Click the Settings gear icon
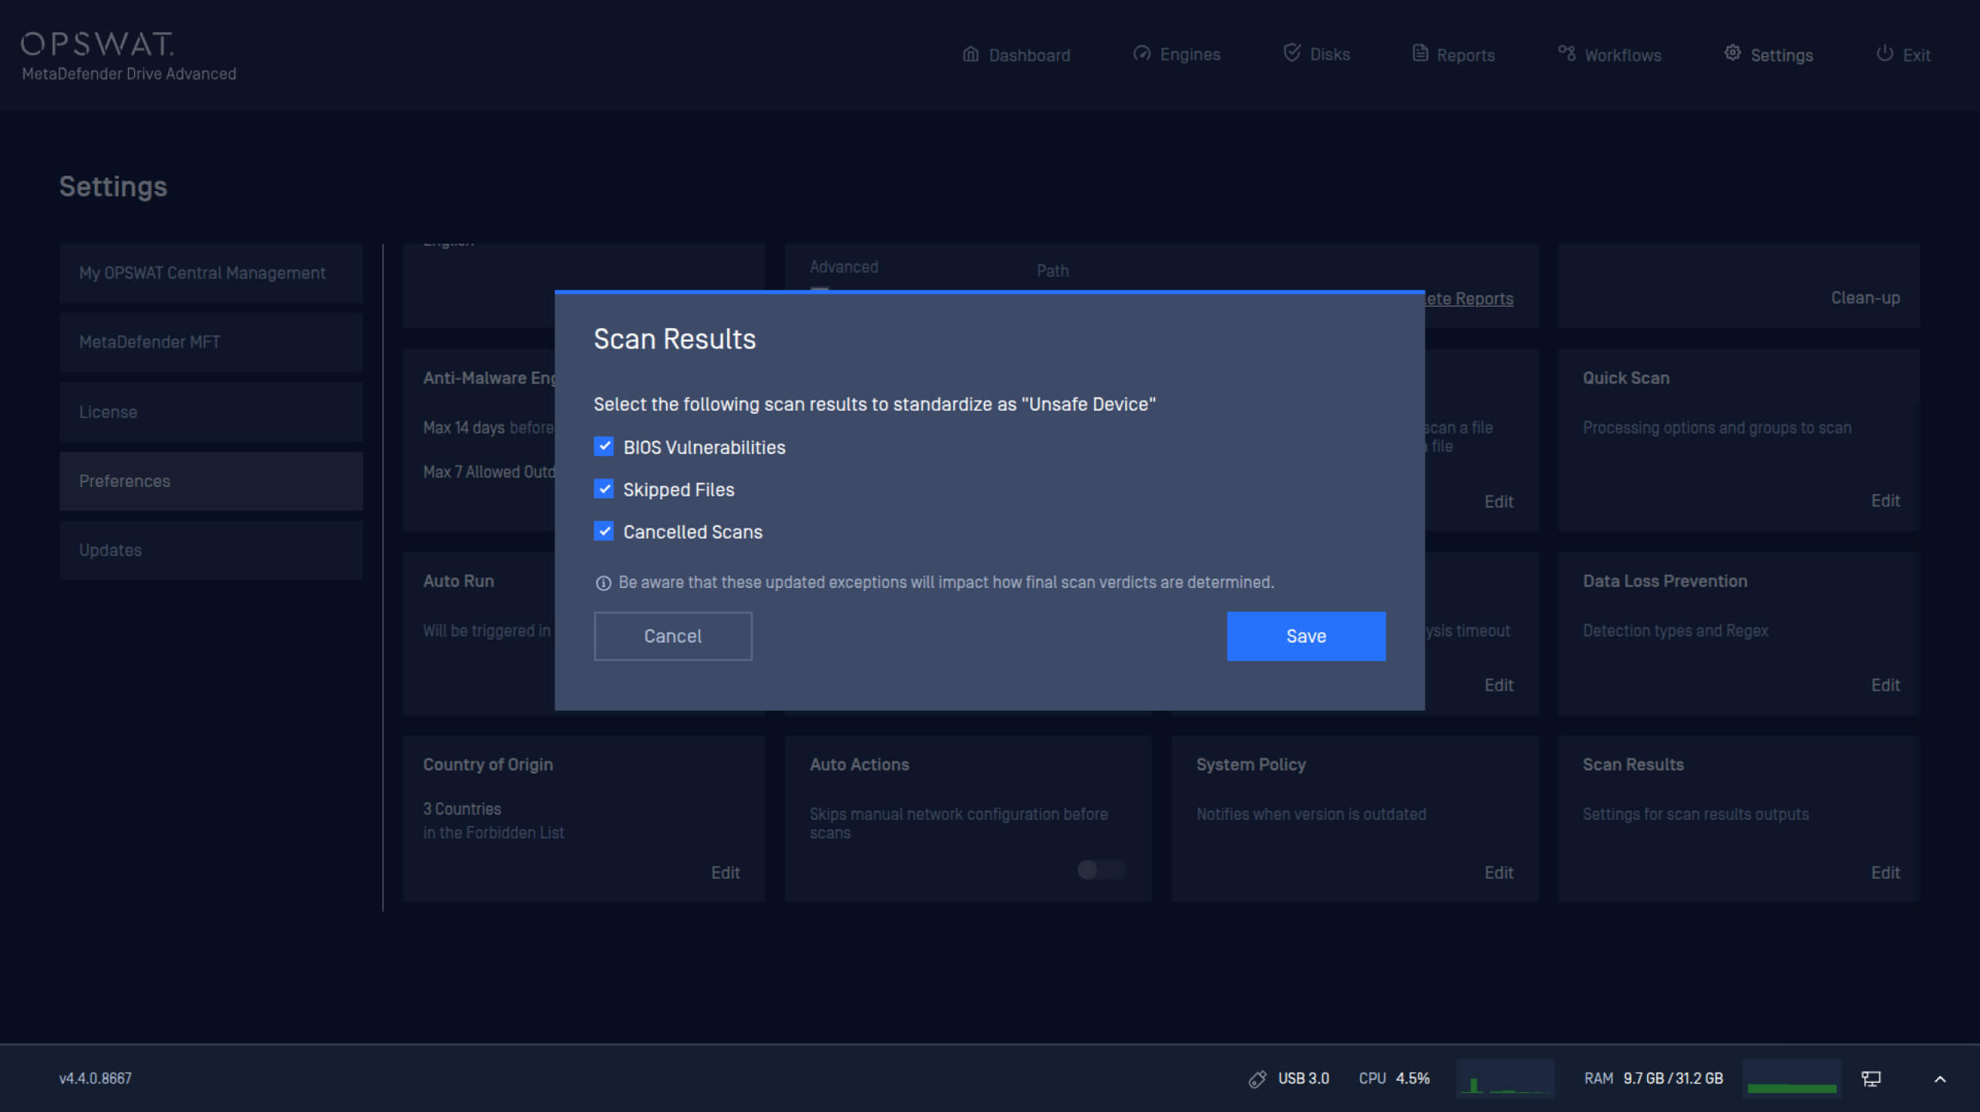1980x1112 pixels. click(1732, 53)
